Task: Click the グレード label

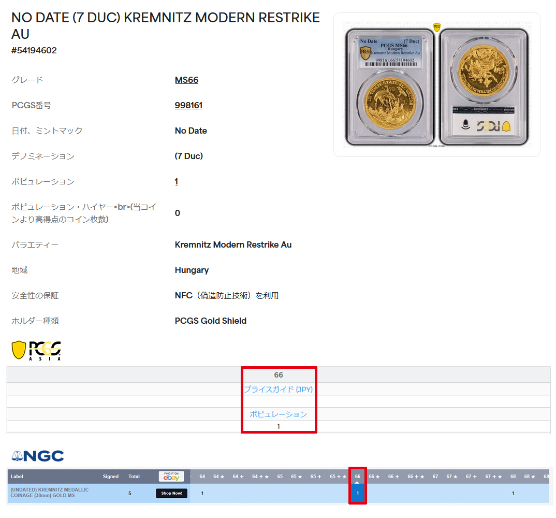Action: coord(27,80)
